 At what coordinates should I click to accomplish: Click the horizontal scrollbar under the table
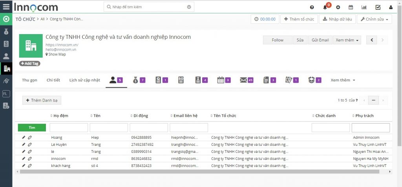point(199,172)
